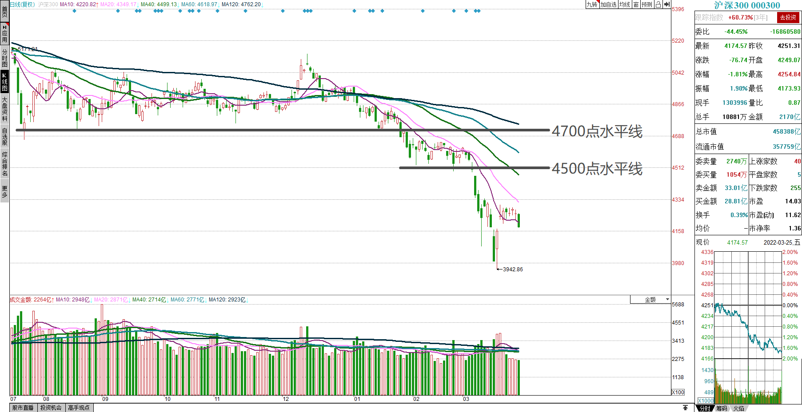Click 加自选 to add to watchlist

[x=608, y=4]
